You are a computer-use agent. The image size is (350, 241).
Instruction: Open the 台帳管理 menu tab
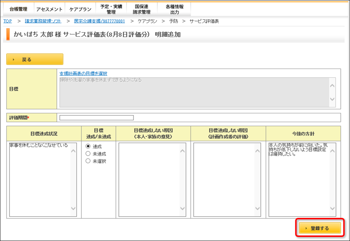(18, 9)
